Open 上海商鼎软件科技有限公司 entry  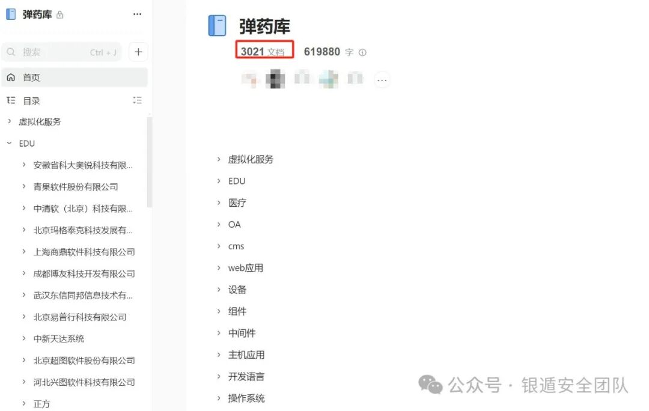[84, 252]
